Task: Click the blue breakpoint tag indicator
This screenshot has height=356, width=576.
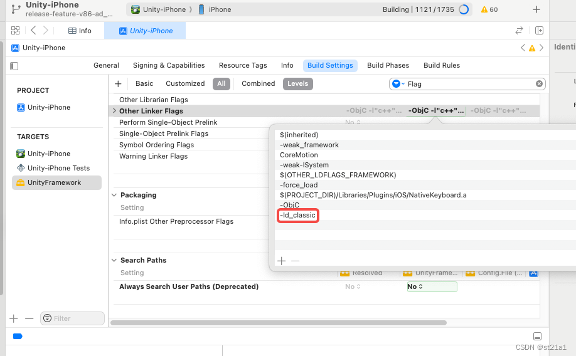Action: click(18, 336)
